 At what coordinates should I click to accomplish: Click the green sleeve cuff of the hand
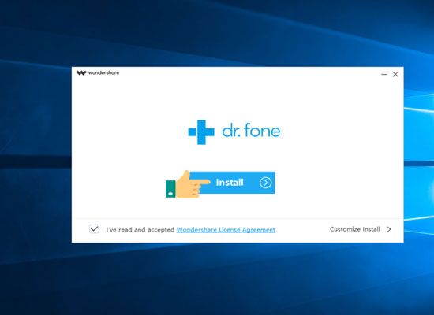pyautogui.click(x=170, y=189)
